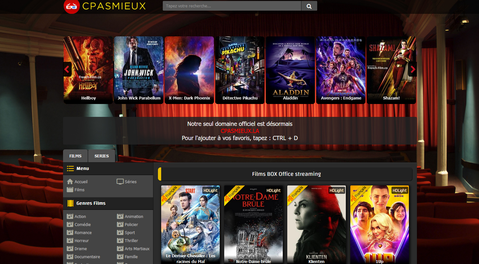The width and height of the screenshot is (479, 264).
Task: Open the Comédie genre link
Action: click(x=83, y=224)
